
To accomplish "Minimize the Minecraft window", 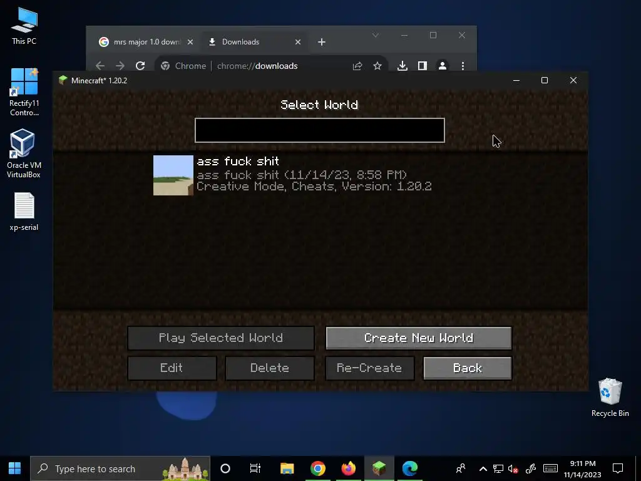I will (516, 80).
